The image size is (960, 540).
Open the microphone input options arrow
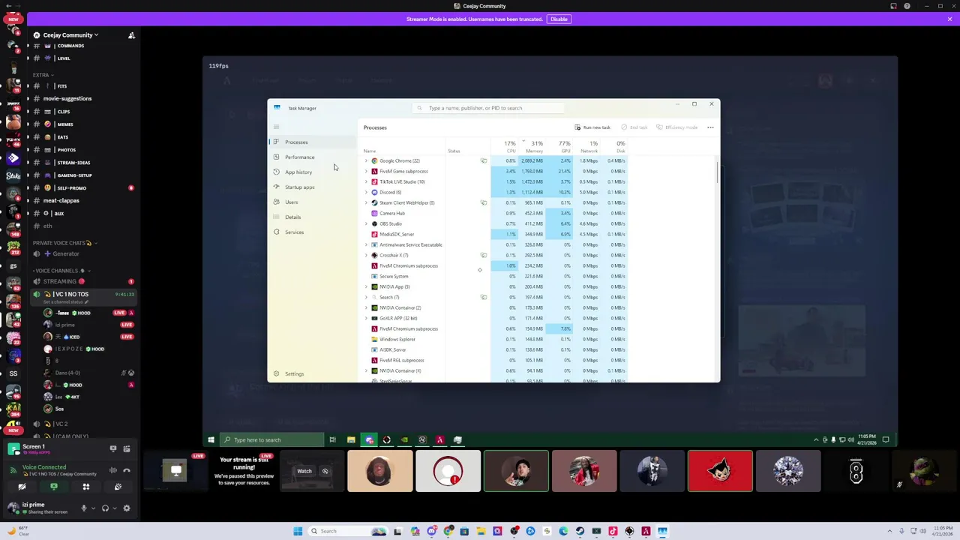tap(93, 508)
